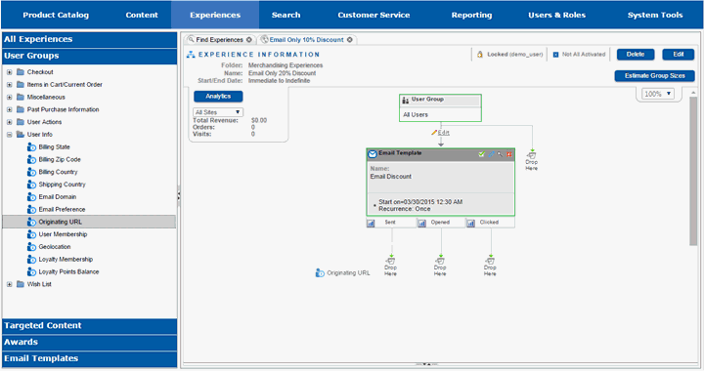Click the Edit button in the header

[678, 55]
